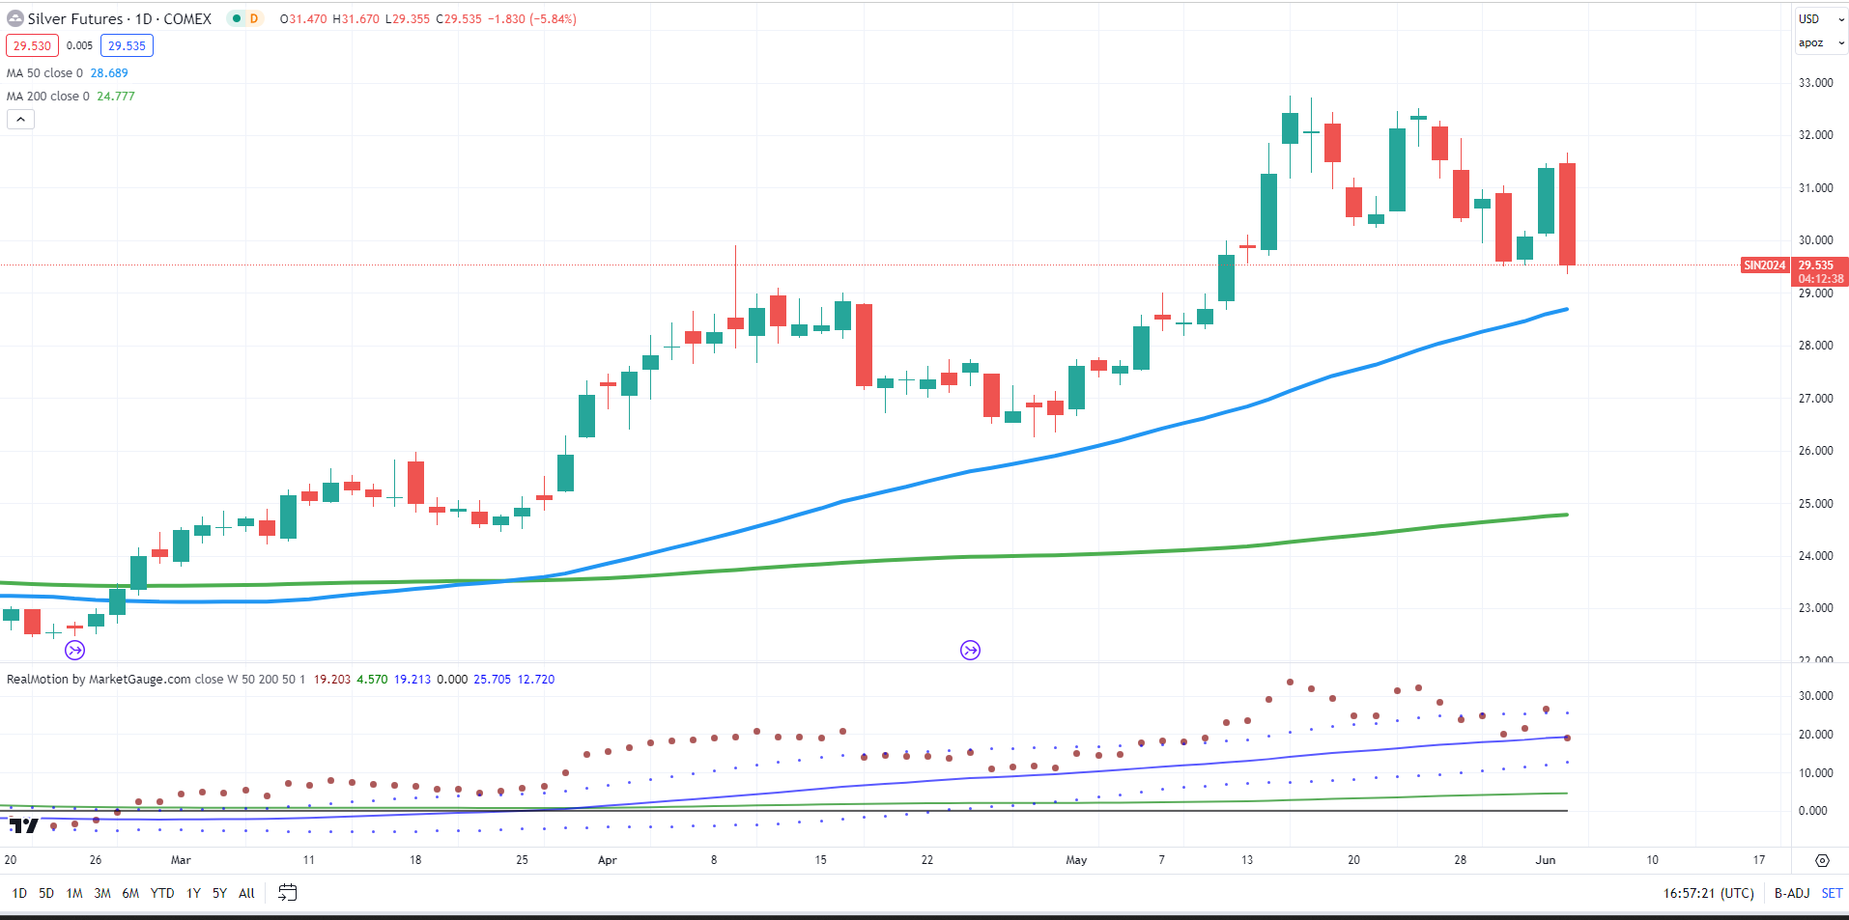This screenshot has height=920, width=1849.
Task: Click the Apr date label on time axis
Action: (x=607, y=860)
